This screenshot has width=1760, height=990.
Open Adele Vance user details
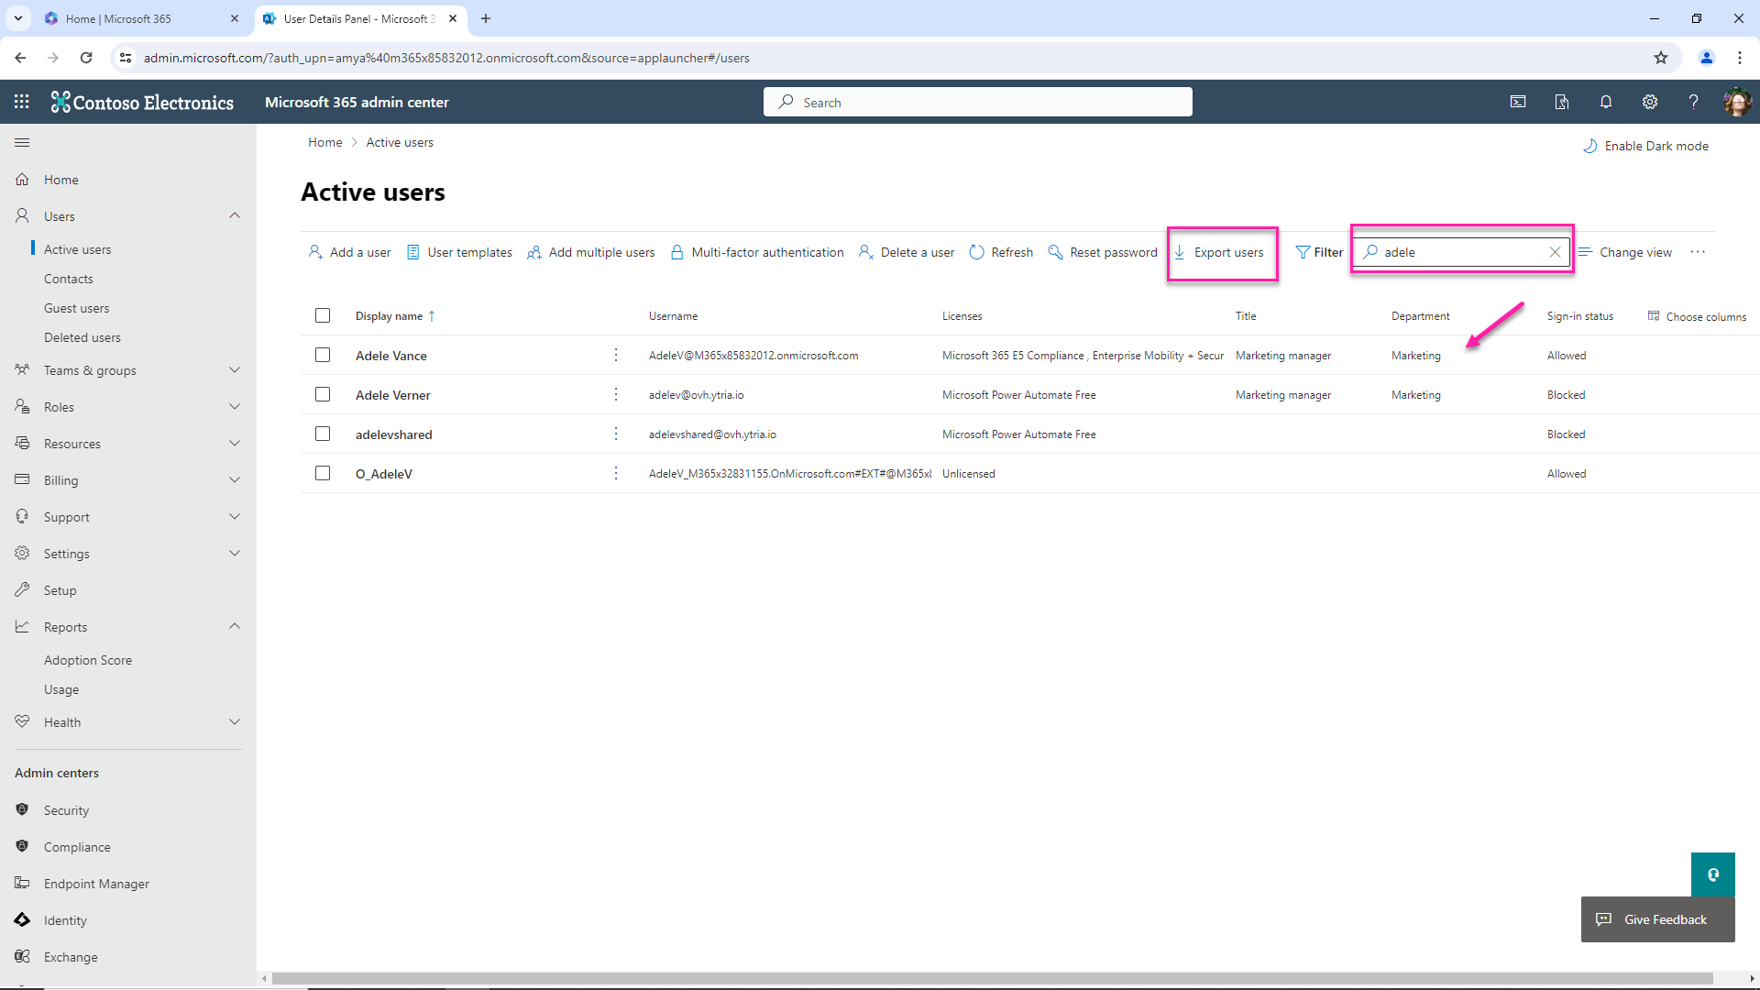click(x=391, y=356)
